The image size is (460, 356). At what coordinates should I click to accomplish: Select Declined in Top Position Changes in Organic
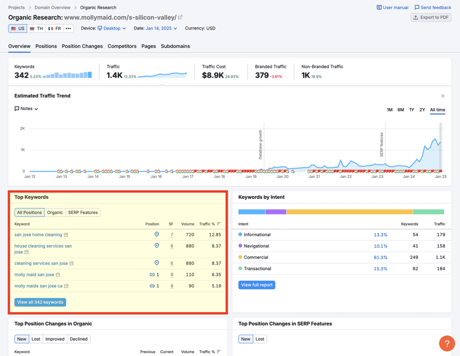pos(79,339)
